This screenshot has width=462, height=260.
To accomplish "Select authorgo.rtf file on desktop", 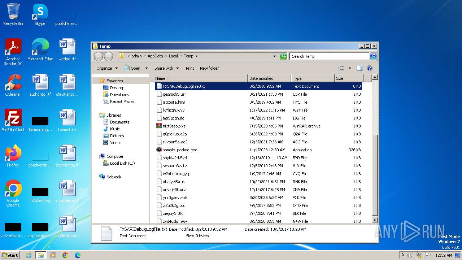I will pos(40,85).
